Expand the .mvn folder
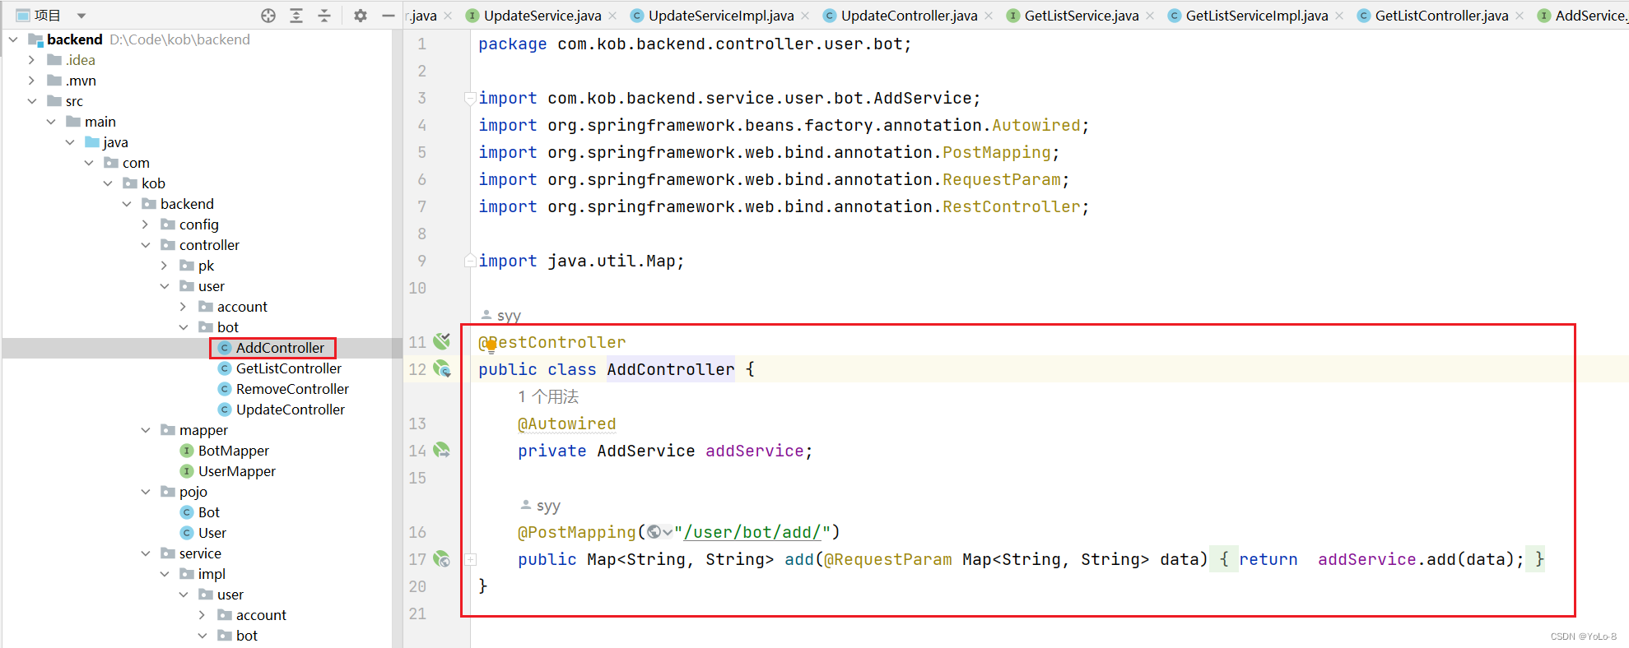1629x648 pixels. click(31, 81)
